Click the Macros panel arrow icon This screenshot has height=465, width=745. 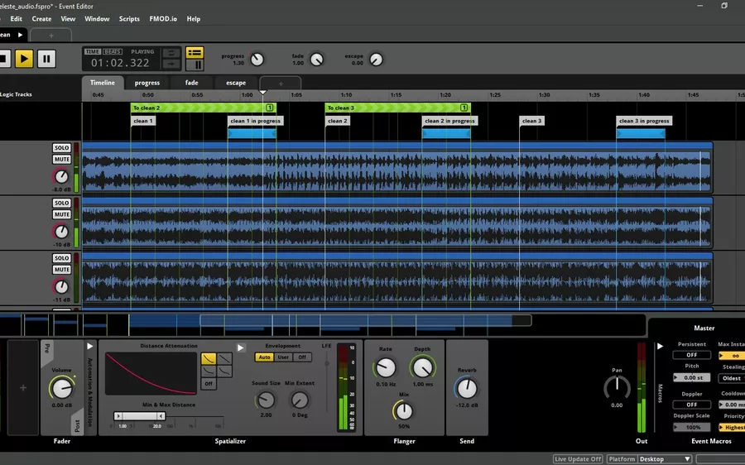click(660, 347)
